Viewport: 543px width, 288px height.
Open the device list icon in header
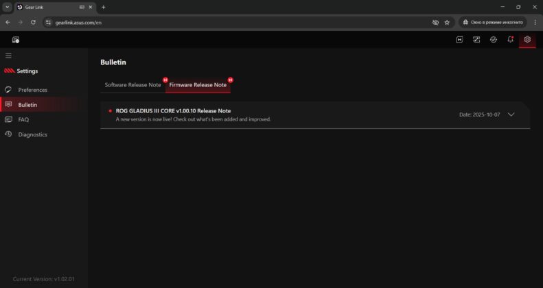pyautogui.click(x=16, y=40)
